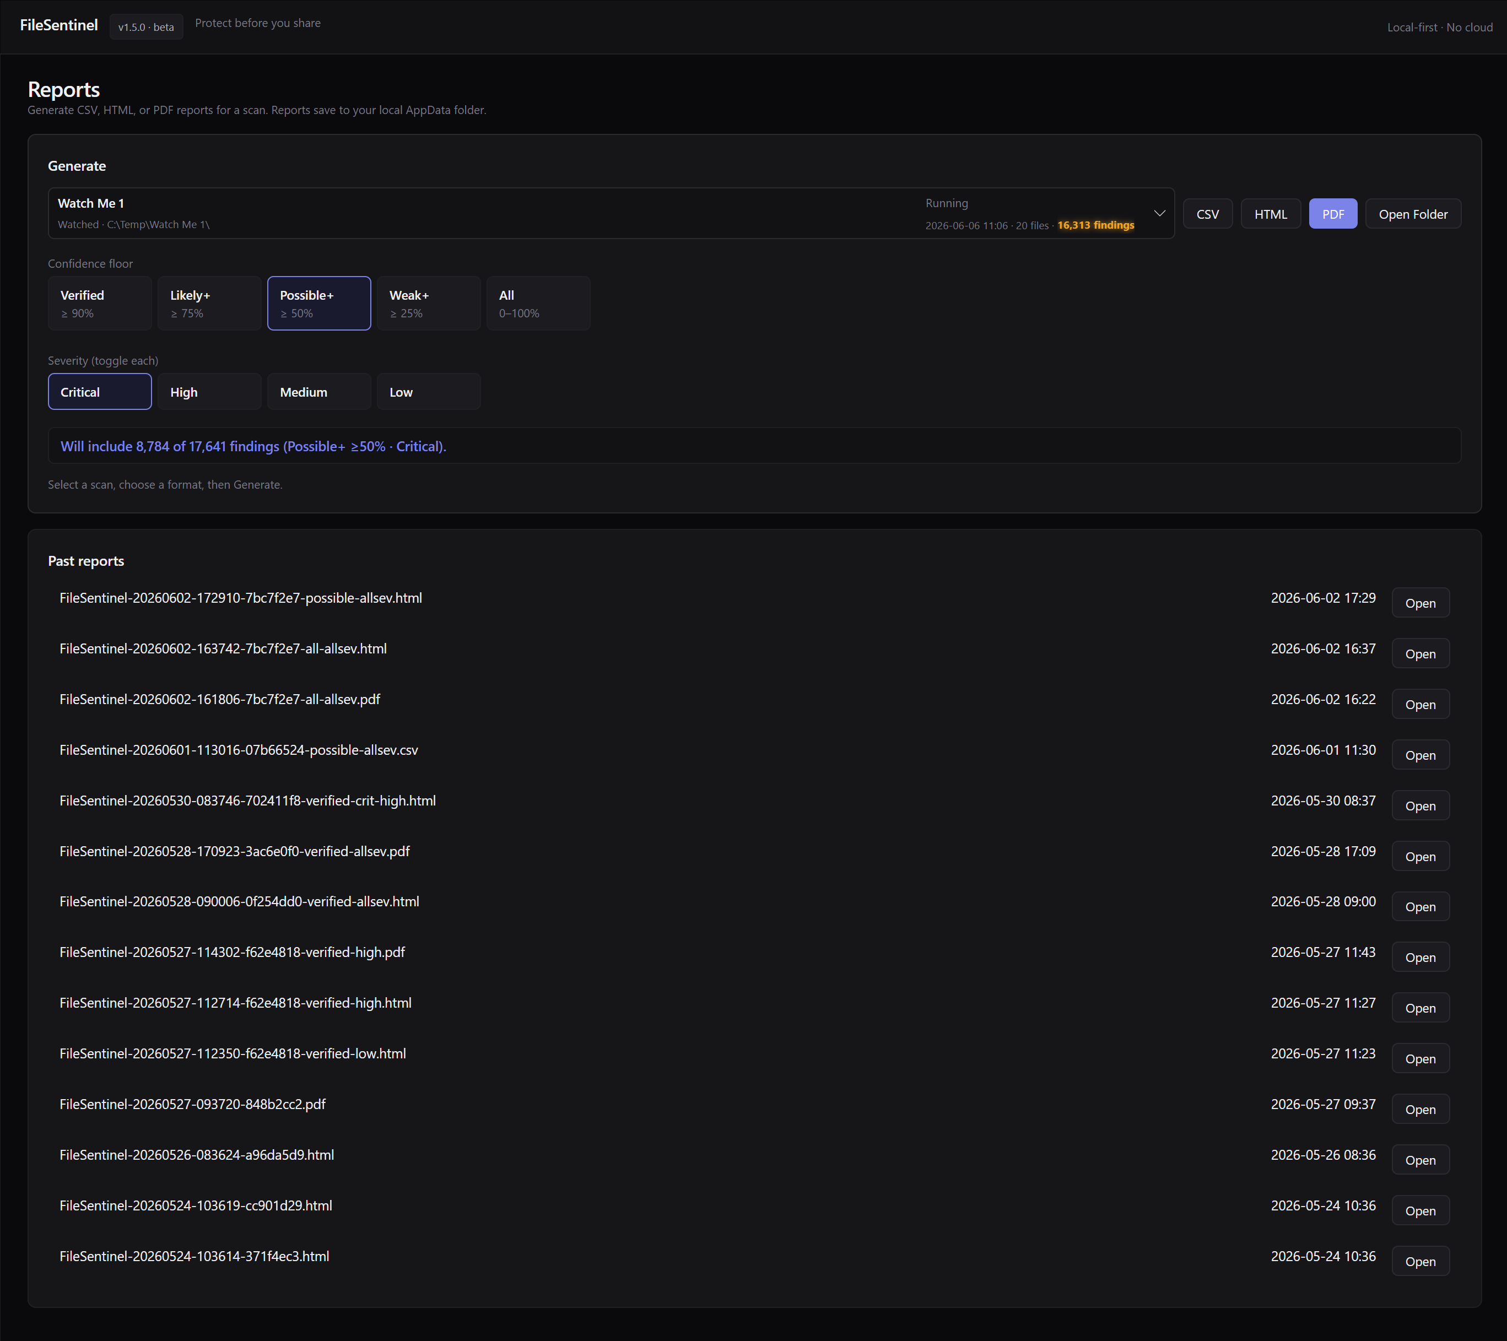This screenshot has height=1341, width=1507.
Task: Click the Past reports section heading
Action: [x=87, y=561]
